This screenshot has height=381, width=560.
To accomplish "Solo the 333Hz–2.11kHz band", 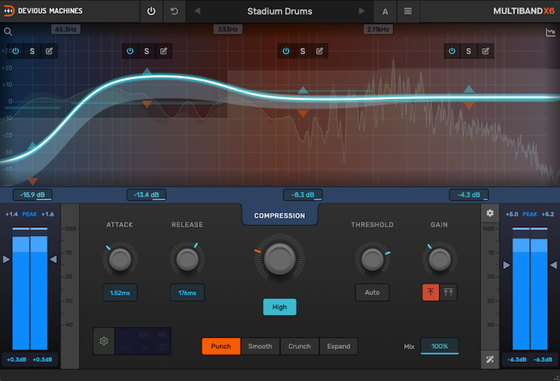I will pos(303,51).
